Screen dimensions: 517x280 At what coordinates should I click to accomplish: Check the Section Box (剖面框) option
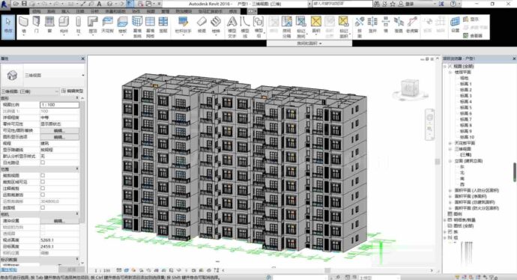(x=43, y=207)
